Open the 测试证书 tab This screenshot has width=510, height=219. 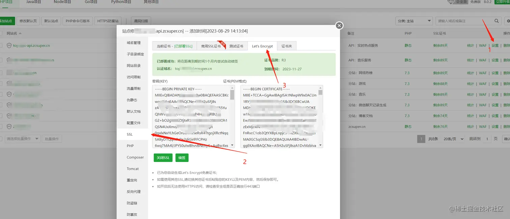236,46
